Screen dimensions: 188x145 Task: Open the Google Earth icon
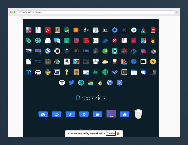tap(48, 51)
